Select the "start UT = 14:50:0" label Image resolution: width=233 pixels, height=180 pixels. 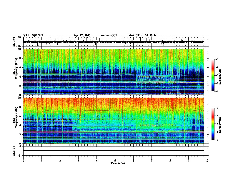[142, 35]
